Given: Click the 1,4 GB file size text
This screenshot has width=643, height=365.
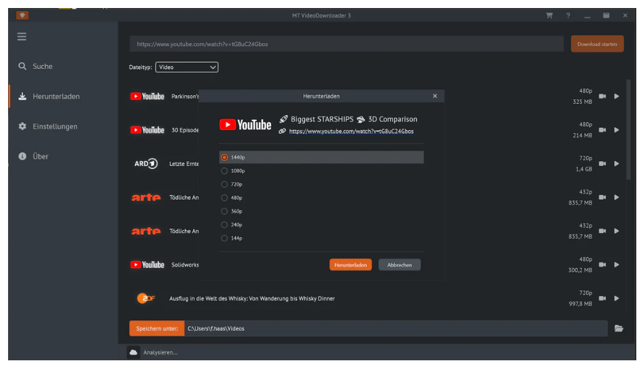Looking at the screenshot, I should click(583, 169).
